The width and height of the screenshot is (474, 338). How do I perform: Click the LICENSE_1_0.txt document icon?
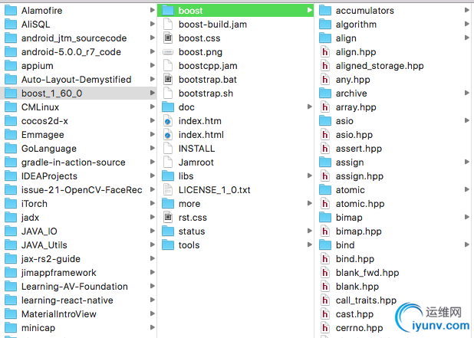tap(168, 189)
